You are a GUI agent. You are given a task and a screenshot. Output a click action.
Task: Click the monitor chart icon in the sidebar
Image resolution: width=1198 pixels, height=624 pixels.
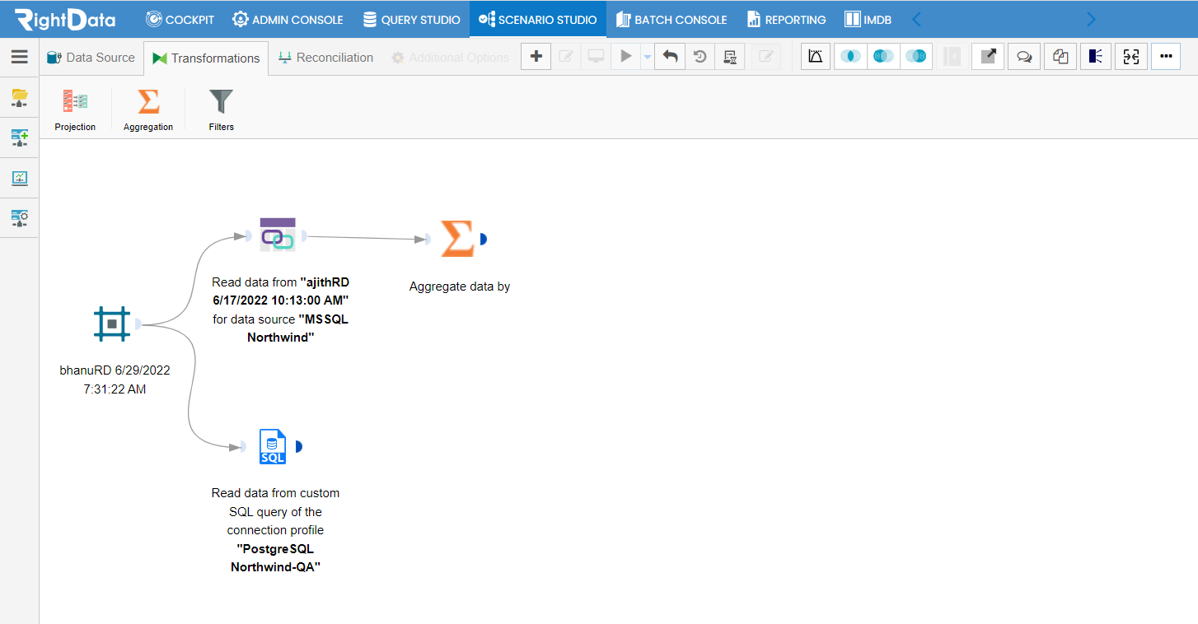(20, 178)
